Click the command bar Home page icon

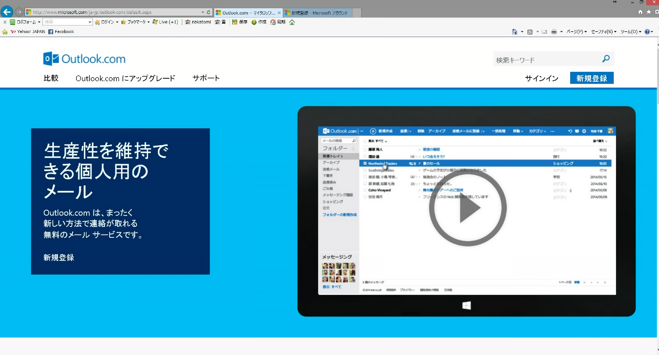point(514,32)
